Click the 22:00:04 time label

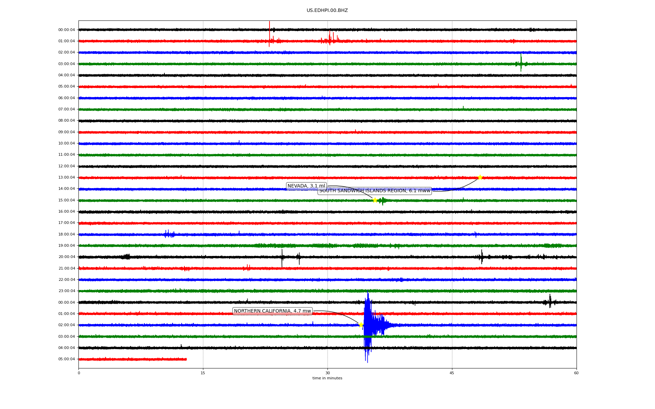click(67, 280)
